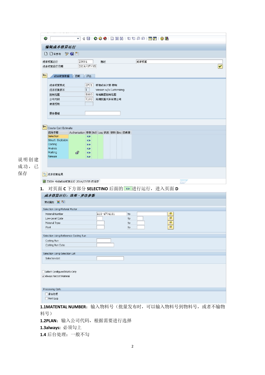
Task: Click the First Page navigation icon
Action: (x=129, y=39)
